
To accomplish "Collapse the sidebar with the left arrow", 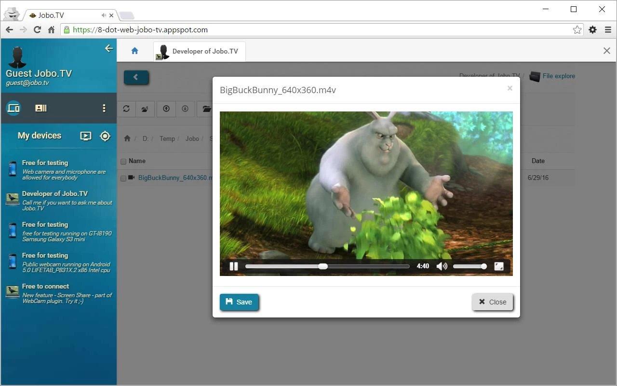I will pyautogui.click(x=109, y=48).
